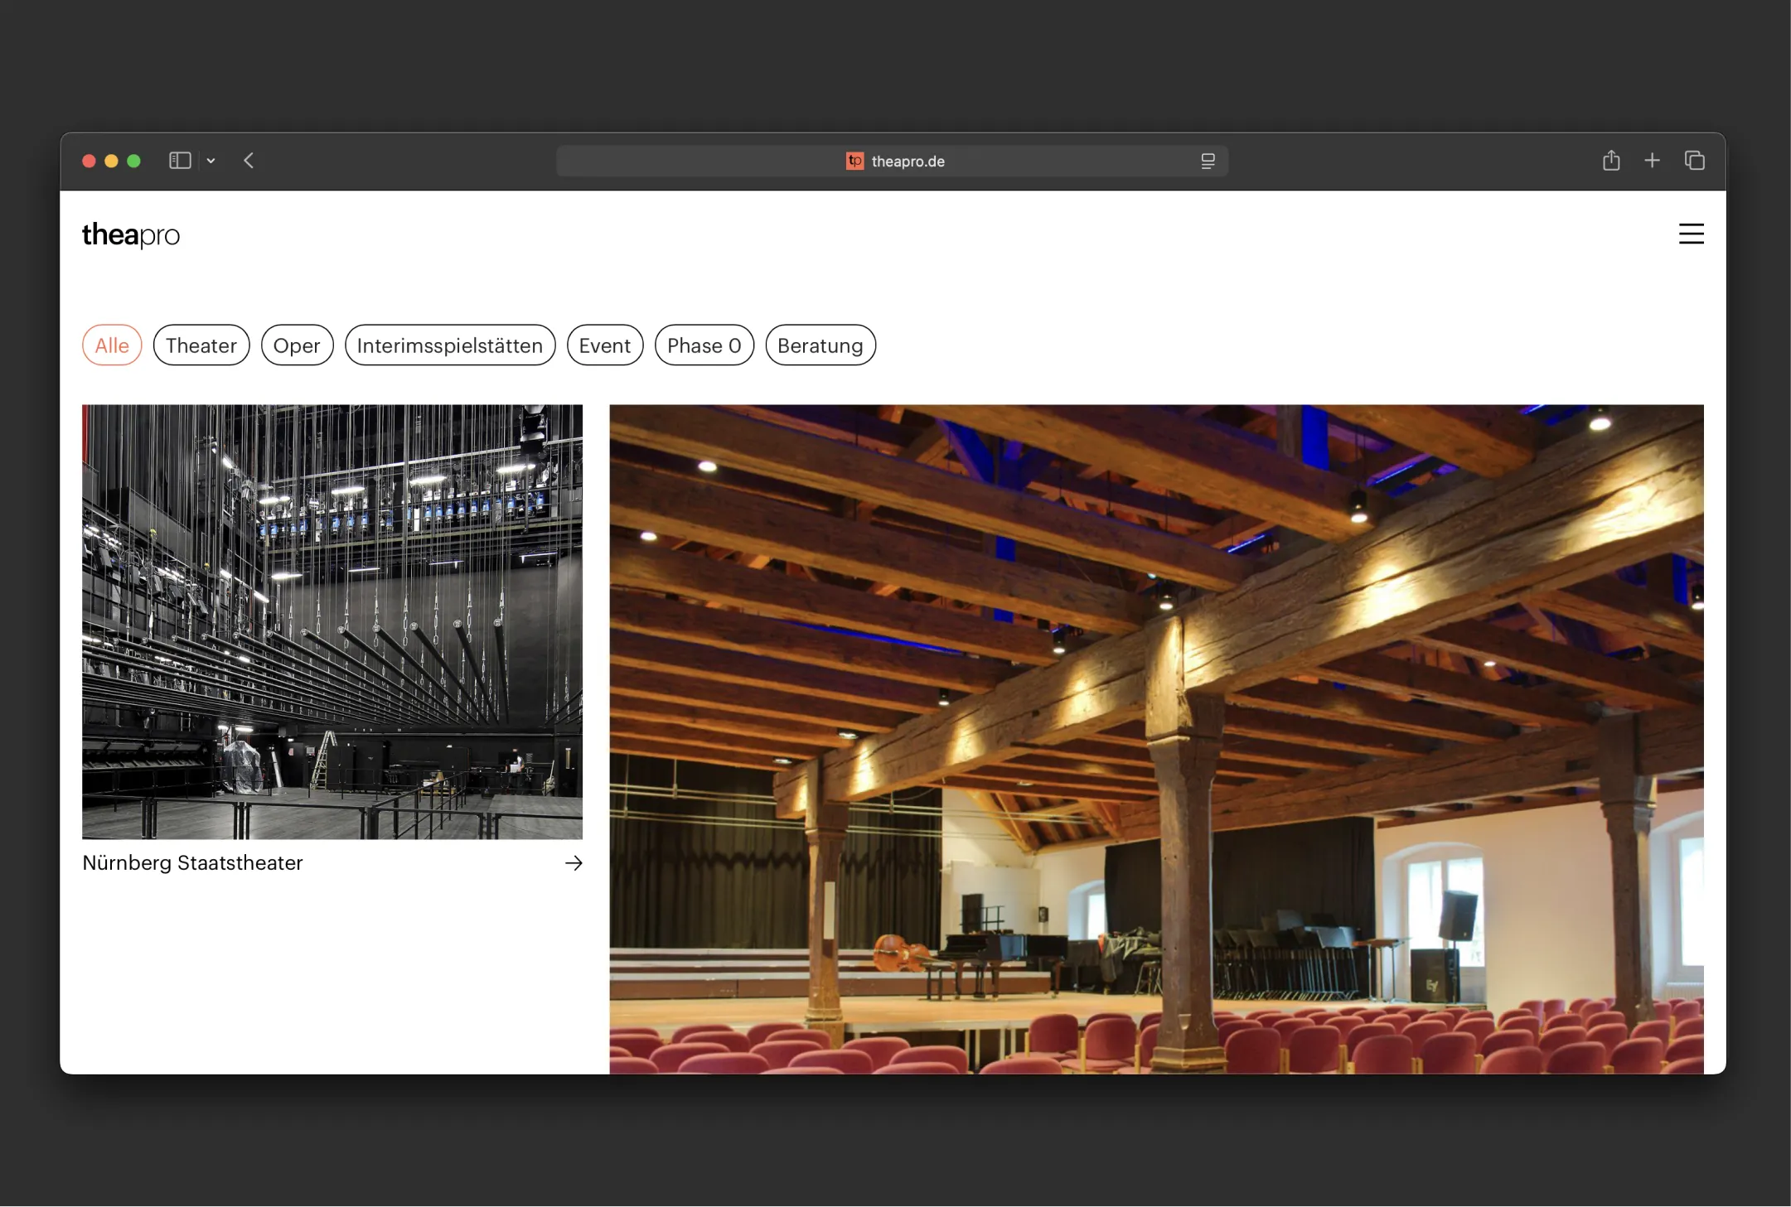Click the share icon in the browser toolbar
Image resolution: width=1791 pixels, height=1207 pixels.
[1610, 161]
